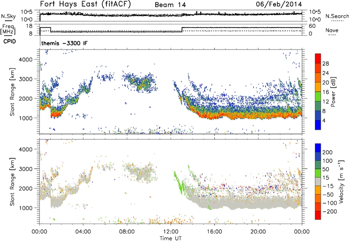Click the 'Time UT' axis title
This screenshot has width=349, height=241.
tap(171, 238)
